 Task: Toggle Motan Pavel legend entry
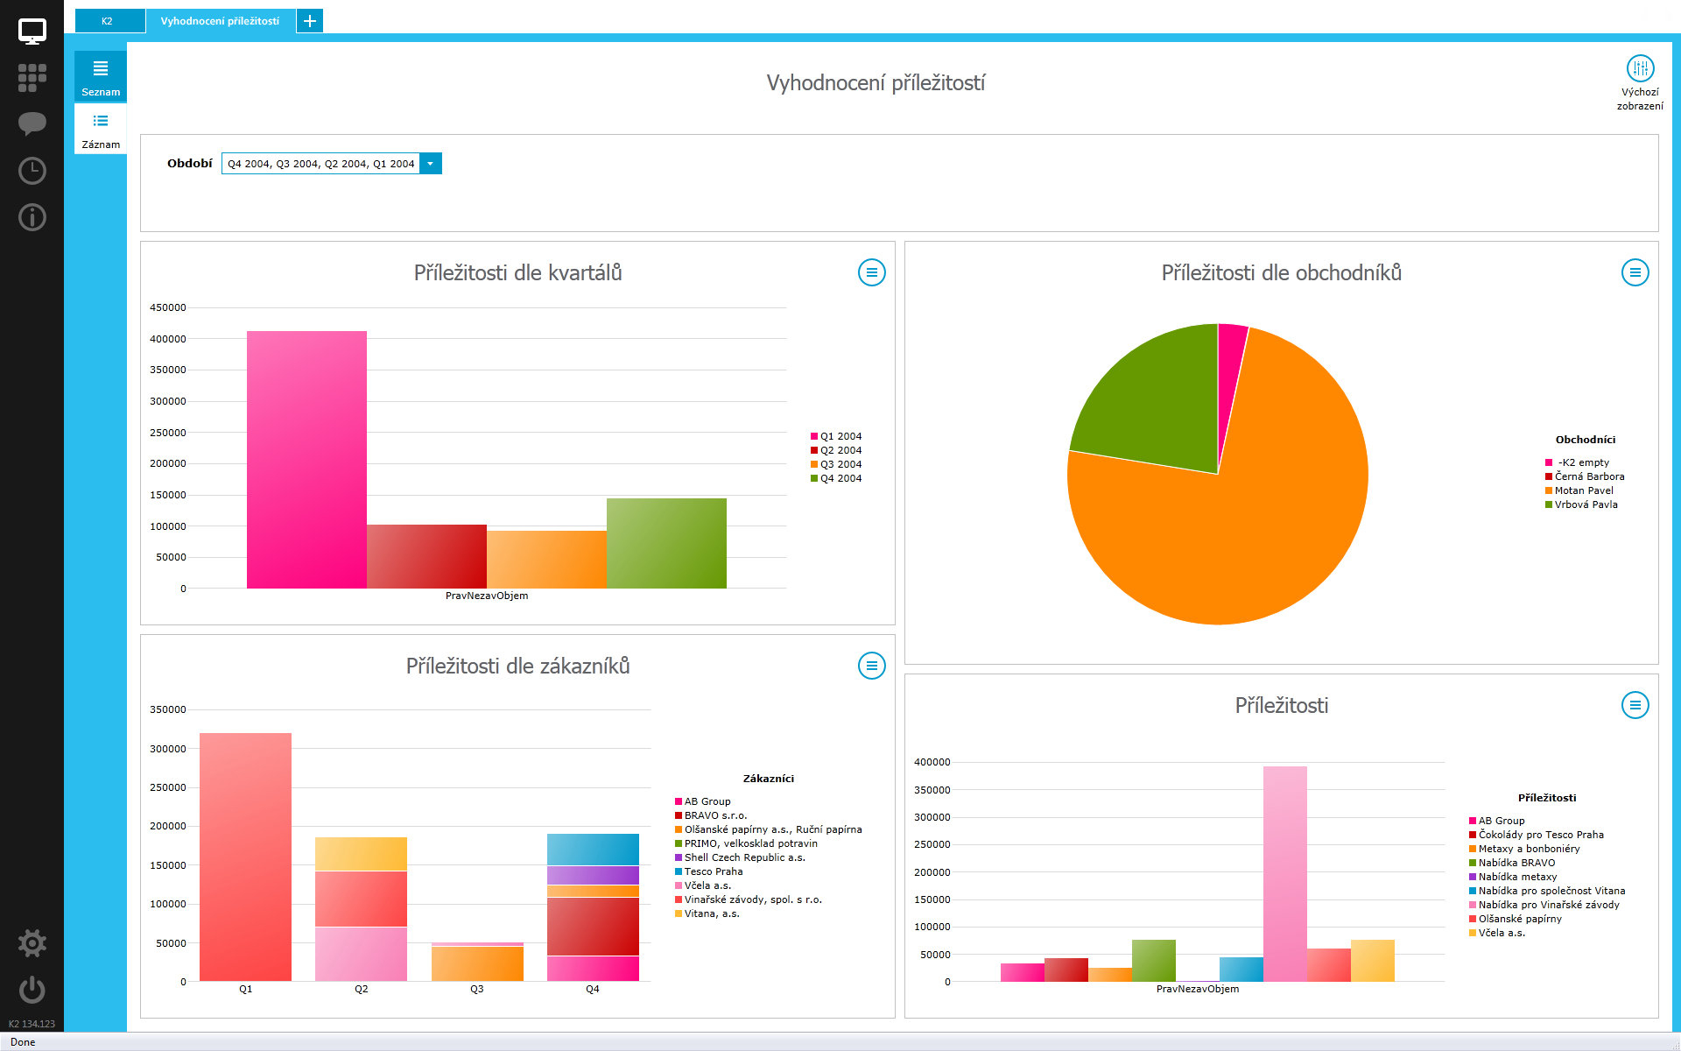[1583, 490]
